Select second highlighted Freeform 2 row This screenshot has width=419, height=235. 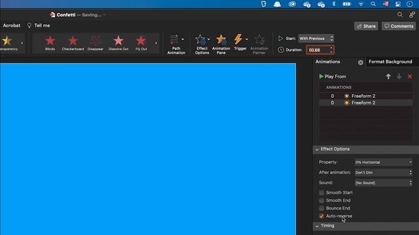pos(366,103)
